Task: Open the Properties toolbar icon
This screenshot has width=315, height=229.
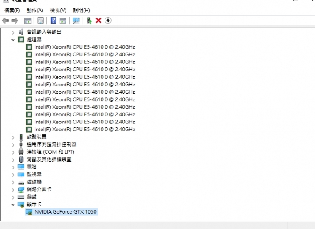Action: (40, 21)
